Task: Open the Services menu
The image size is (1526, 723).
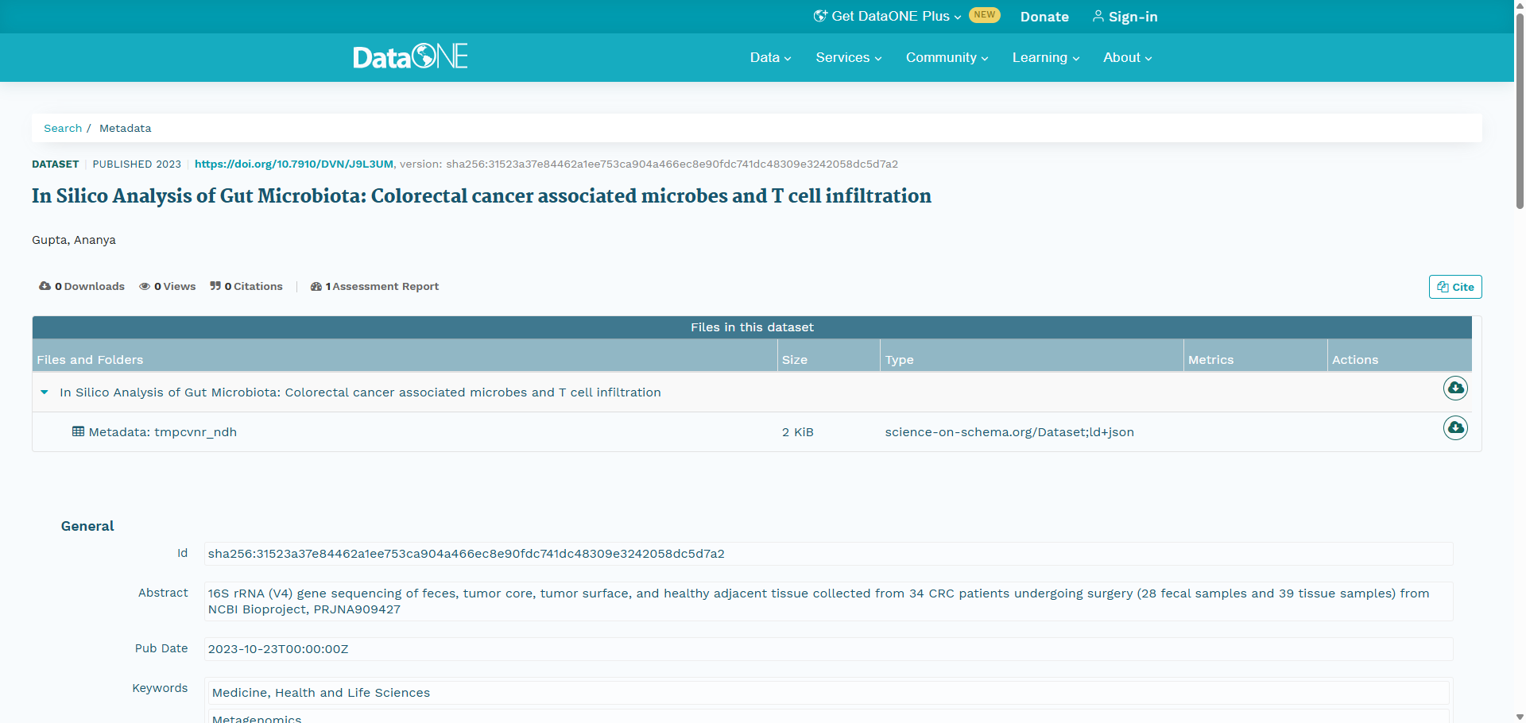Action: [848, 57]
